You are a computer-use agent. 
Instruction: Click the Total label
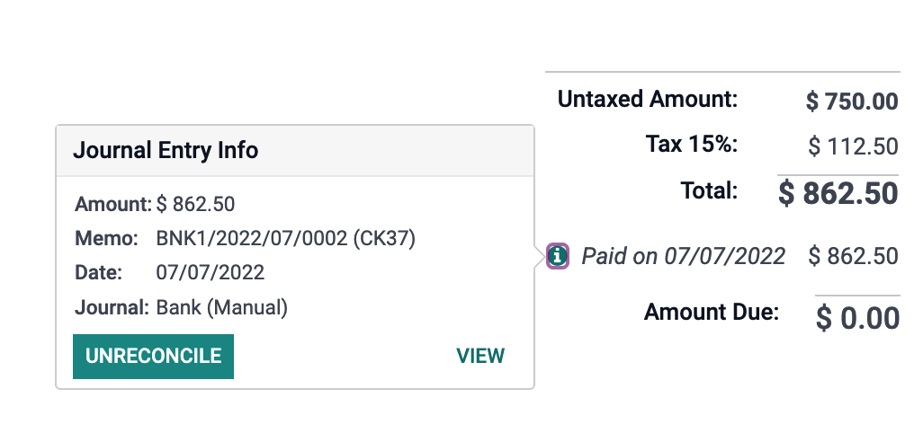coord(709,190)
